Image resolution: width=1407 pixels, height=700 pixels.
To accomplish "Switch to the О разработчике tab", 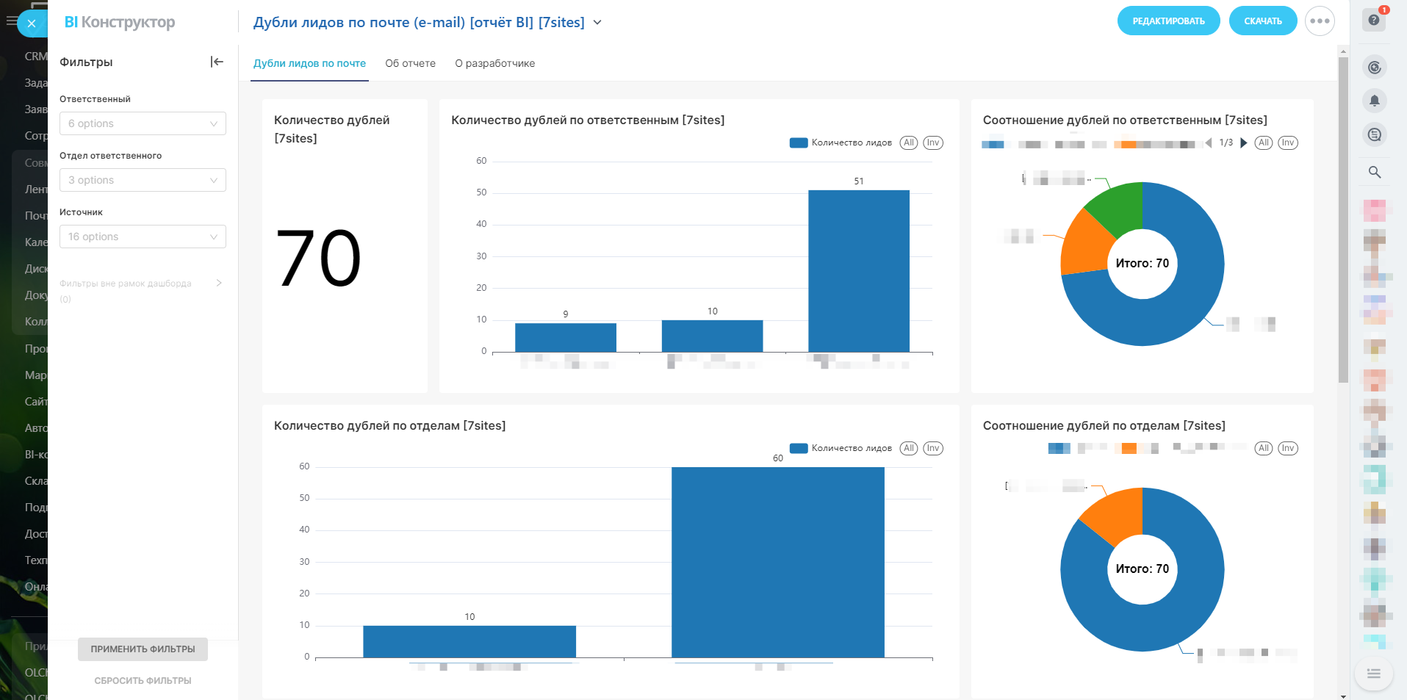I will 494,63.
